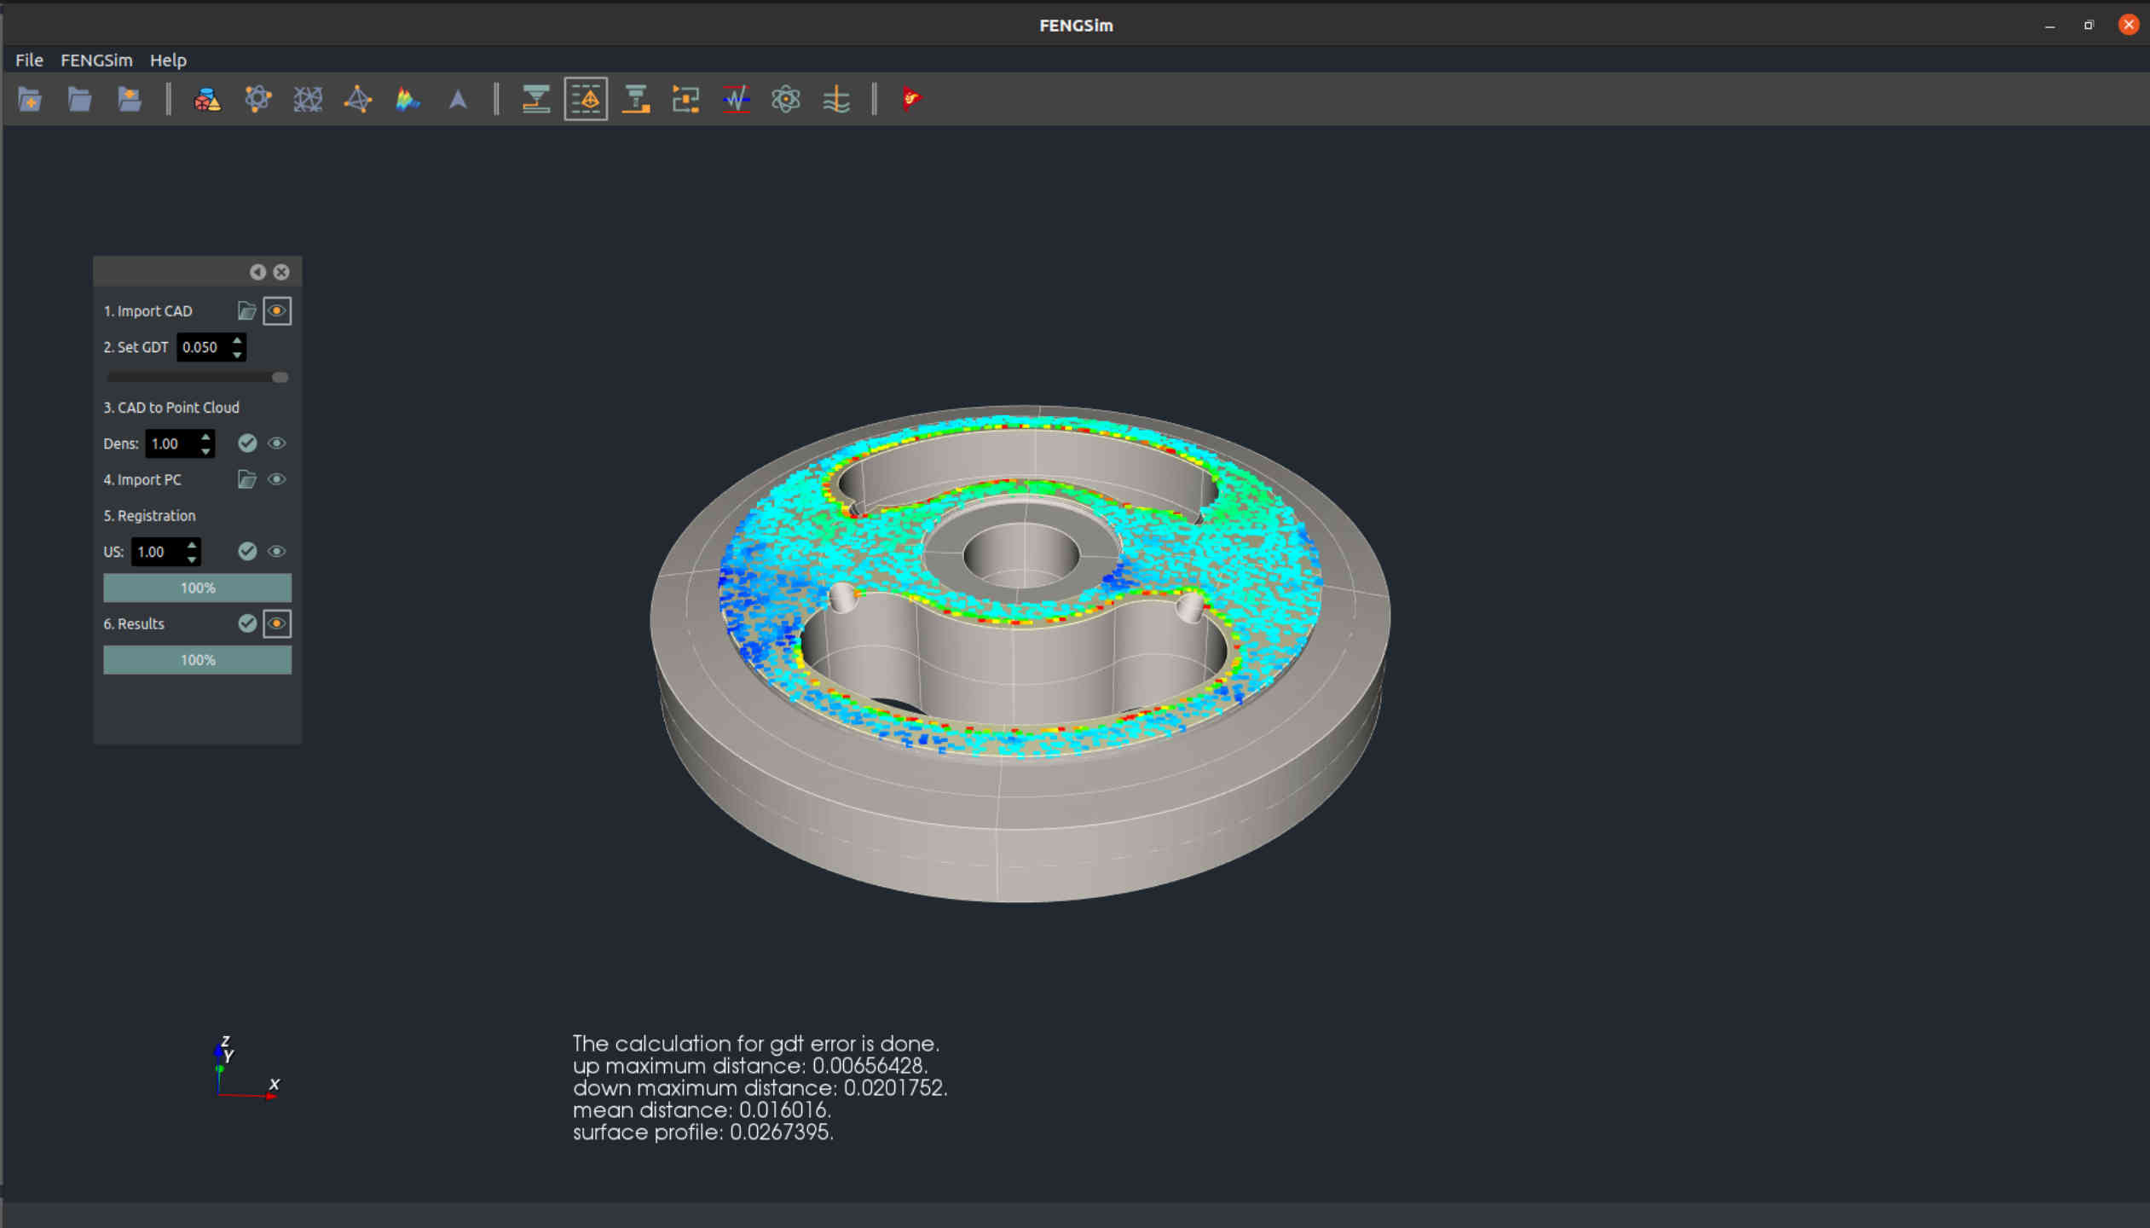
Task: Click the additive manufacturing funnel icon
Action: [x=535, y=100]
